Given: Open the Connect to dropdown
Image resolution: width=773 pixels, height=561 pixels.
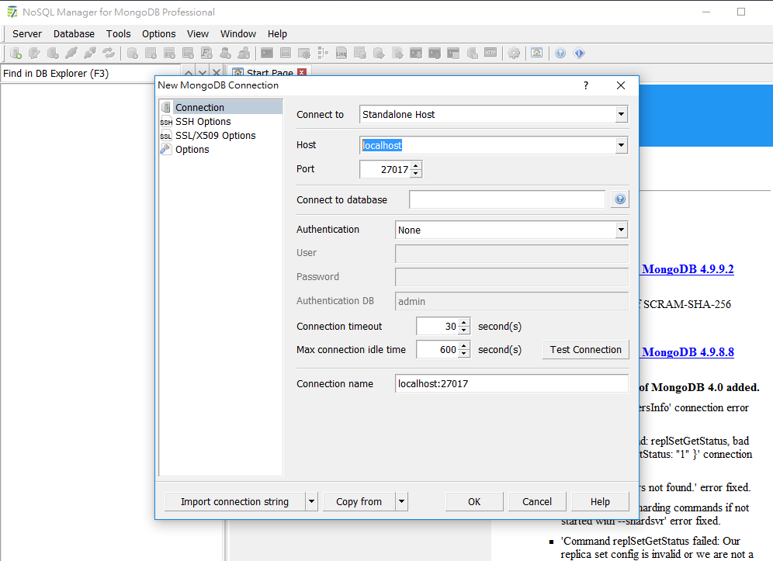Looking at the screenshot, I should 621,114.
